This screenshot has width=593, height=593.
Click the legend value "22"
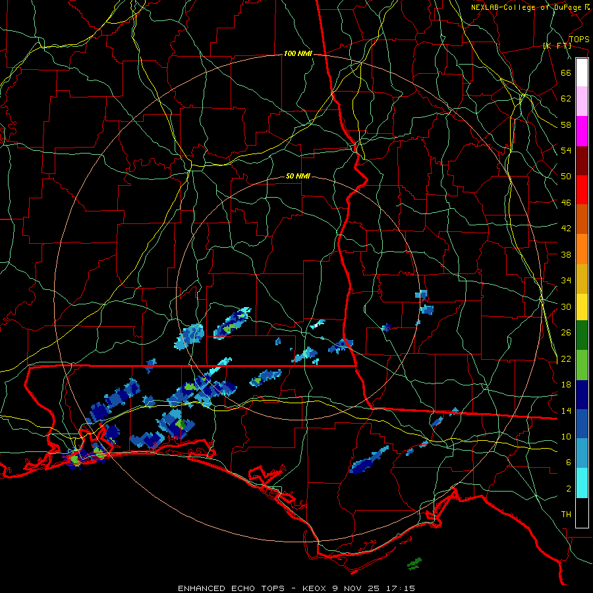[566, 359]
